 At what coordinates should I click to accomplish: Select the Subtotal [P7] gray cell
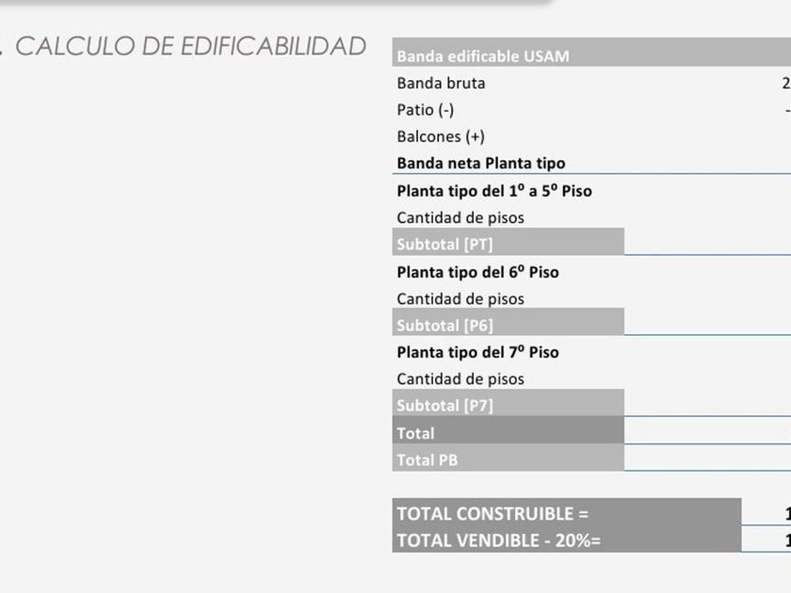(x=508, y=406)
